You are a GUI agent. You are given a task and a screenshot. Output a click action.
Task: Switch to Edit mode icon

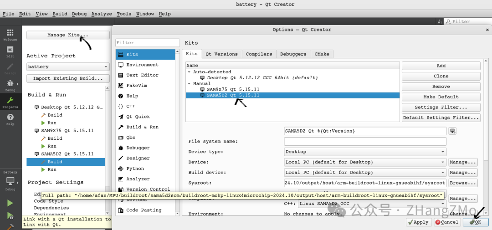pyautogui.click(x=10, y=52)
